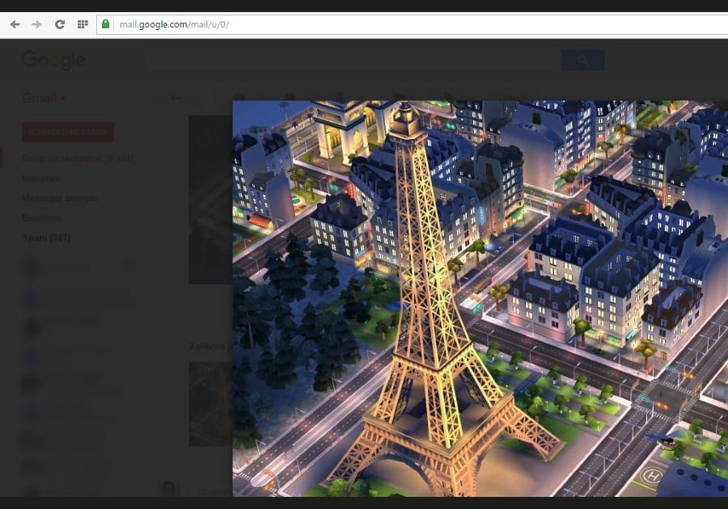This screenshot has width=728, height=509.
Task: Compose with the Nouveau Message button
Action: pyautogui.click(x=68, y=133)
